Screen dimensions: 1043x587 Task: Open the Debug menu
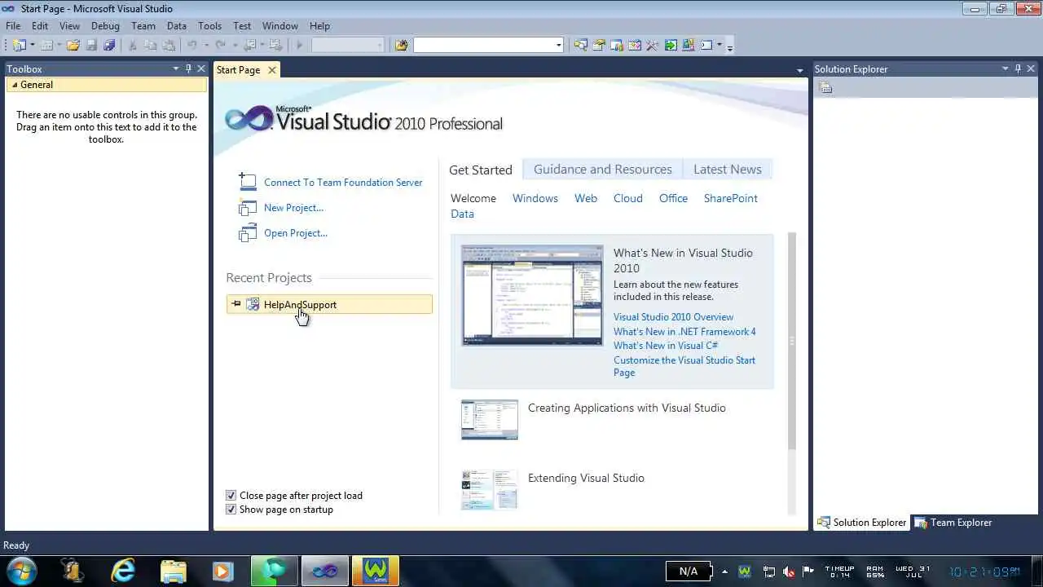pyautogui.click(x=105, y=26)
